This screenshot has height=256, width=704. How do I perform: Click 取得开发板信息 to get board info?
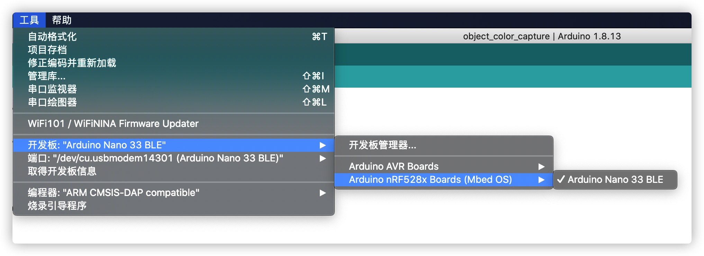[173, 171]
